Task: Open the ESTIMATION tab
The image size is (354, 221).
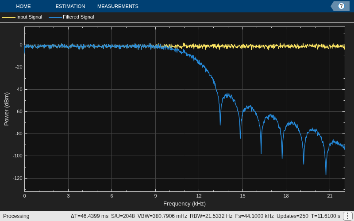Action: (70, 6)
